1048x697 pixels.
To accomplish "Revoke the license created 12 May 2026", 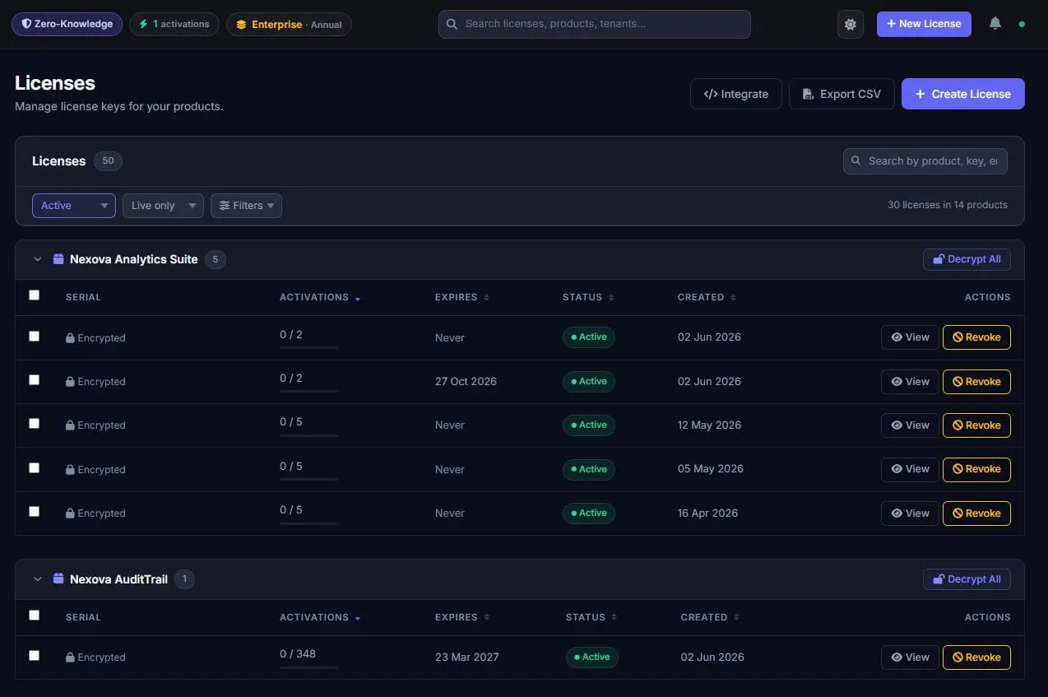I will pyautogui.click(x=976, y=425).
